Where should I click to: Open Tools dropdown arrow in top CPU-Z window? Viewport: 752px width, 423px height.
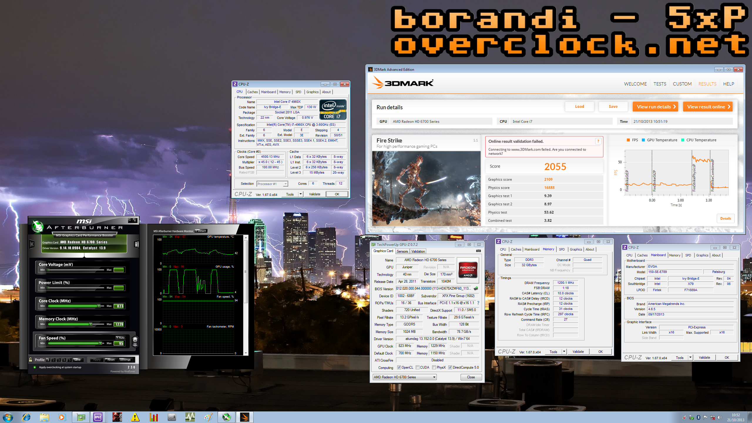point(301,194)
